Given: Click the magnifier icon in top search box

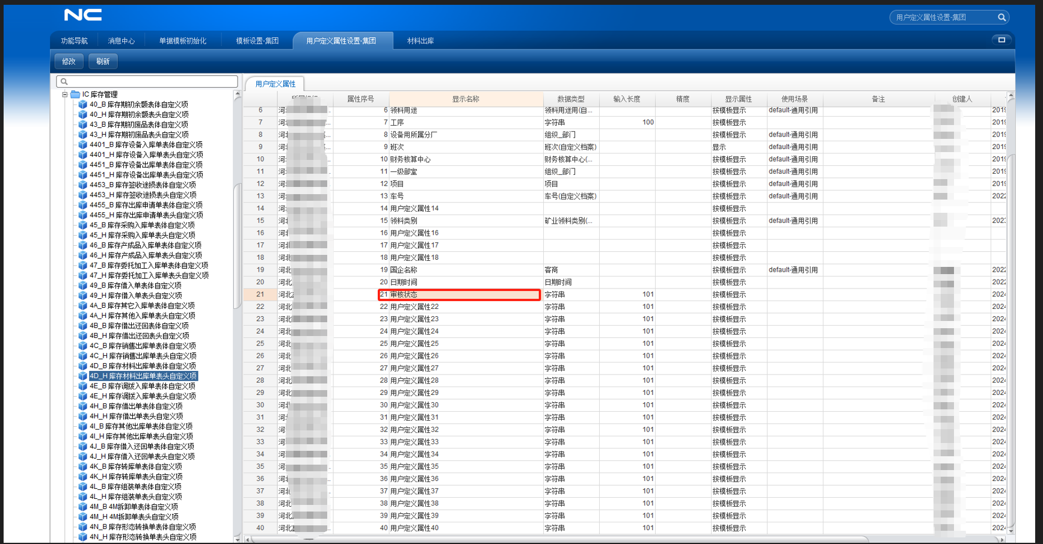Looking at the screenshot, I should pyautogui.click(x=1001, y=17).
